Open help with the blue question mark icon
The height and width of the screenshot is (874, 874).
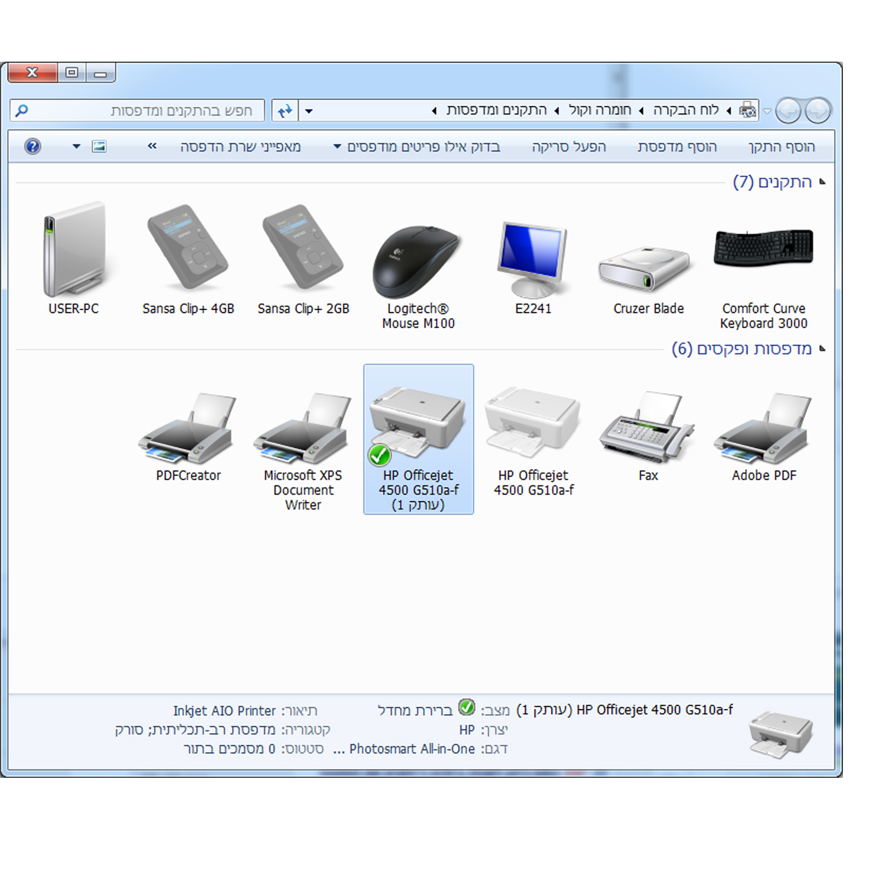(x=33, y=146)
